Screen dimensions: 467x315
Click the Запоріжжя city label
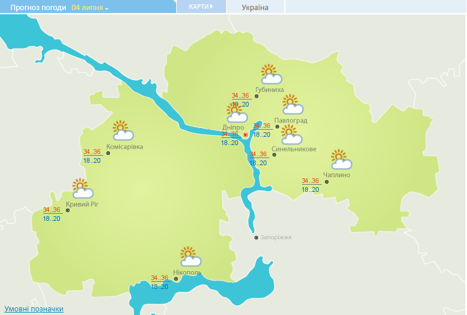coord(276,237)
